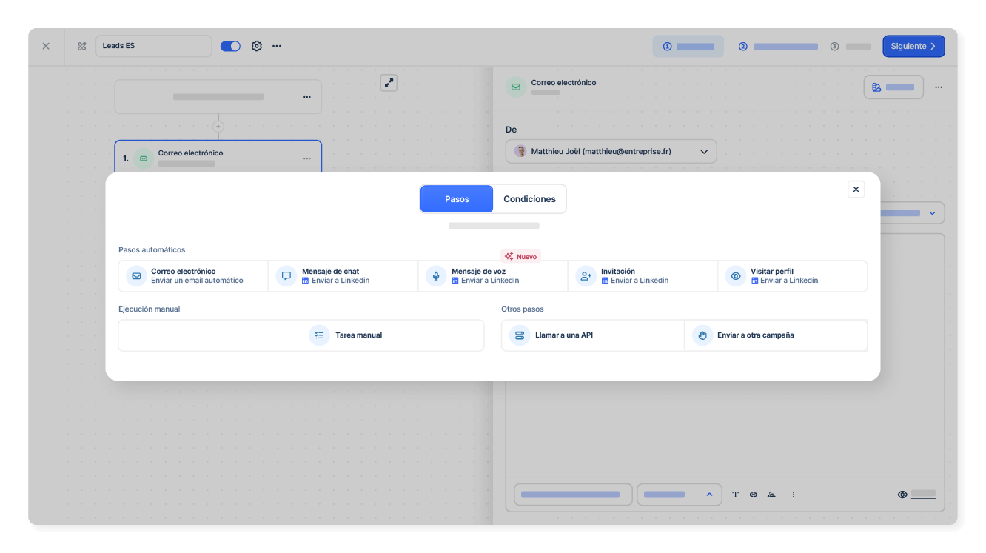
Task: Select the Correo electrónico automatic step
Action: tap(193, 276)
